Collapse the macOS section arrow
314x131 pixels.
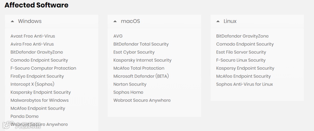click(115, 21)
